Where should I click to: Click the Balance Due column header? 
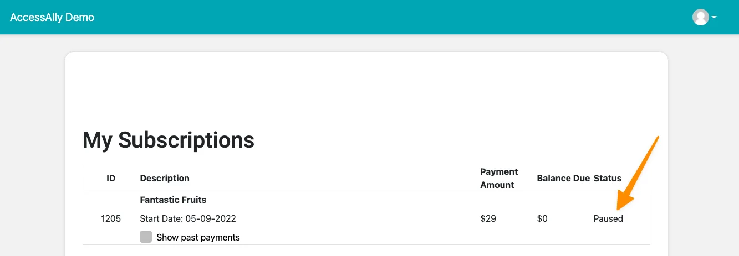563,178
